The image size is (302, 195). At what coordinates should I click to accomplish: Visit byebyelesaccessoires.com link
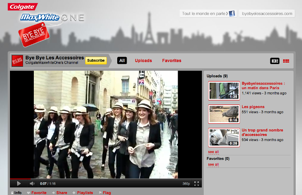point(267,14)
